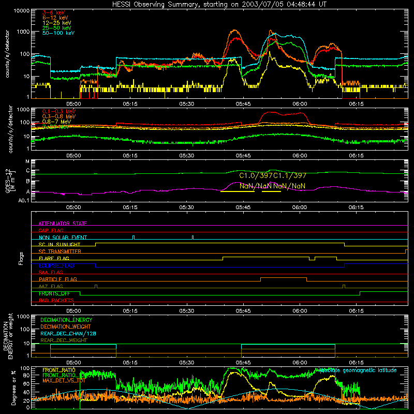Click the 0.8-7 MeV legend label
This screenshot has height=414, width=414.
(57, 122)
